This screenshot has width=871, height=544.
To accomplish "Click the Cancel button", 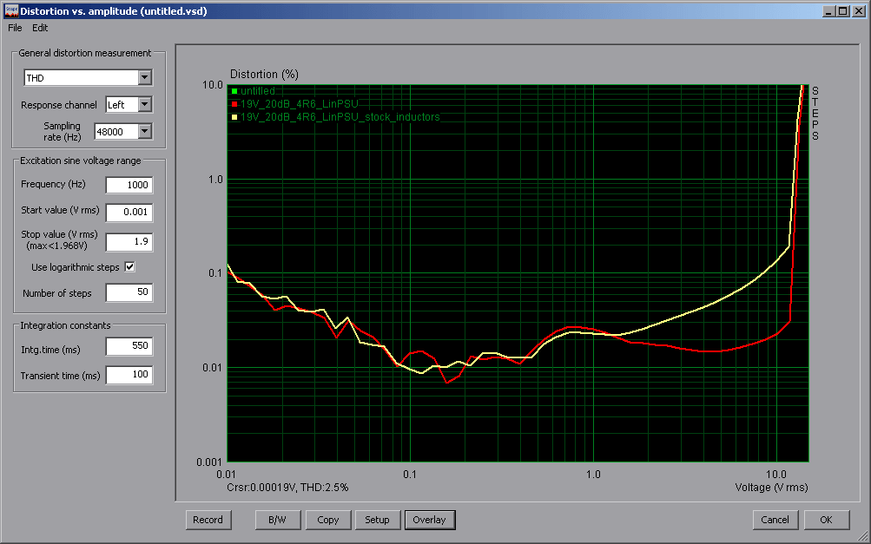I will click(775, 520).
